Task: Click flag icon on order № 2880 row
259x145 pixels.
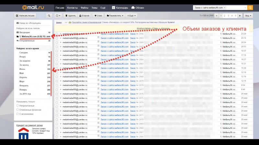Action: (x=98, y=77)
